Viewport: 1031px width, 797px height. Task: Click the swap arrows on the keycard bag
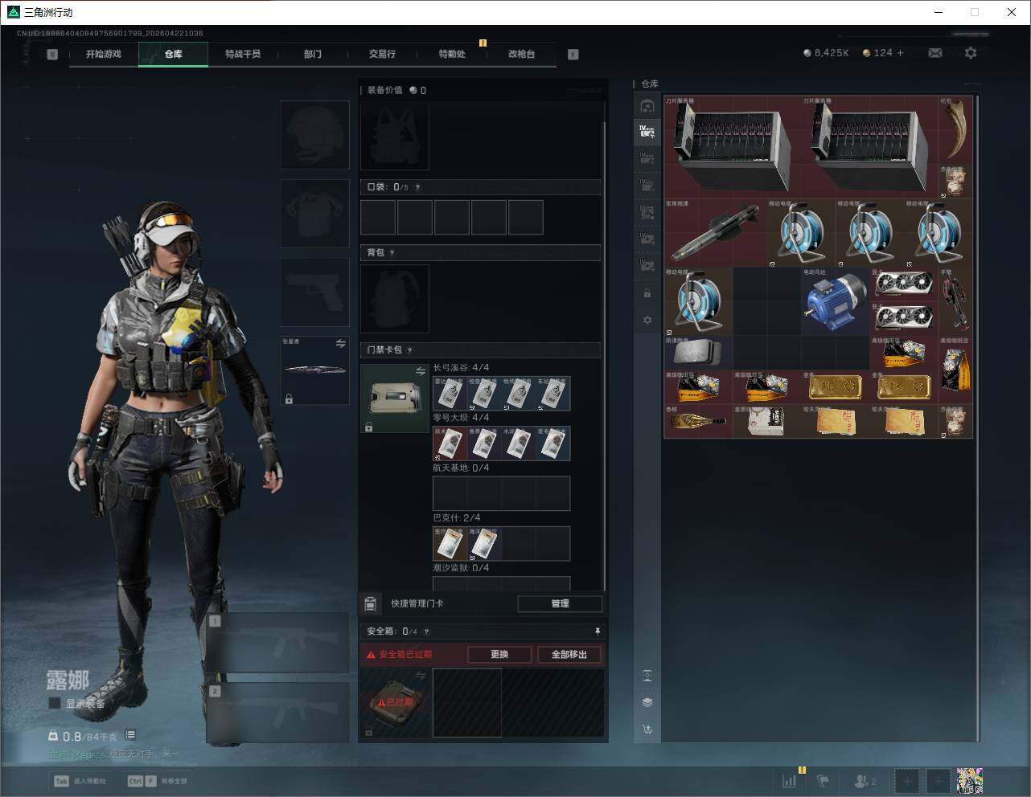[420, 371]
